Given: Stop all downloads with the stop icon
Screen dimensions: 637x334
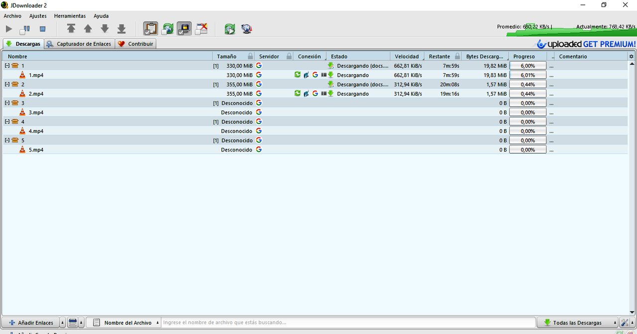Looking at the screenshot, I should tap(42, 29).
